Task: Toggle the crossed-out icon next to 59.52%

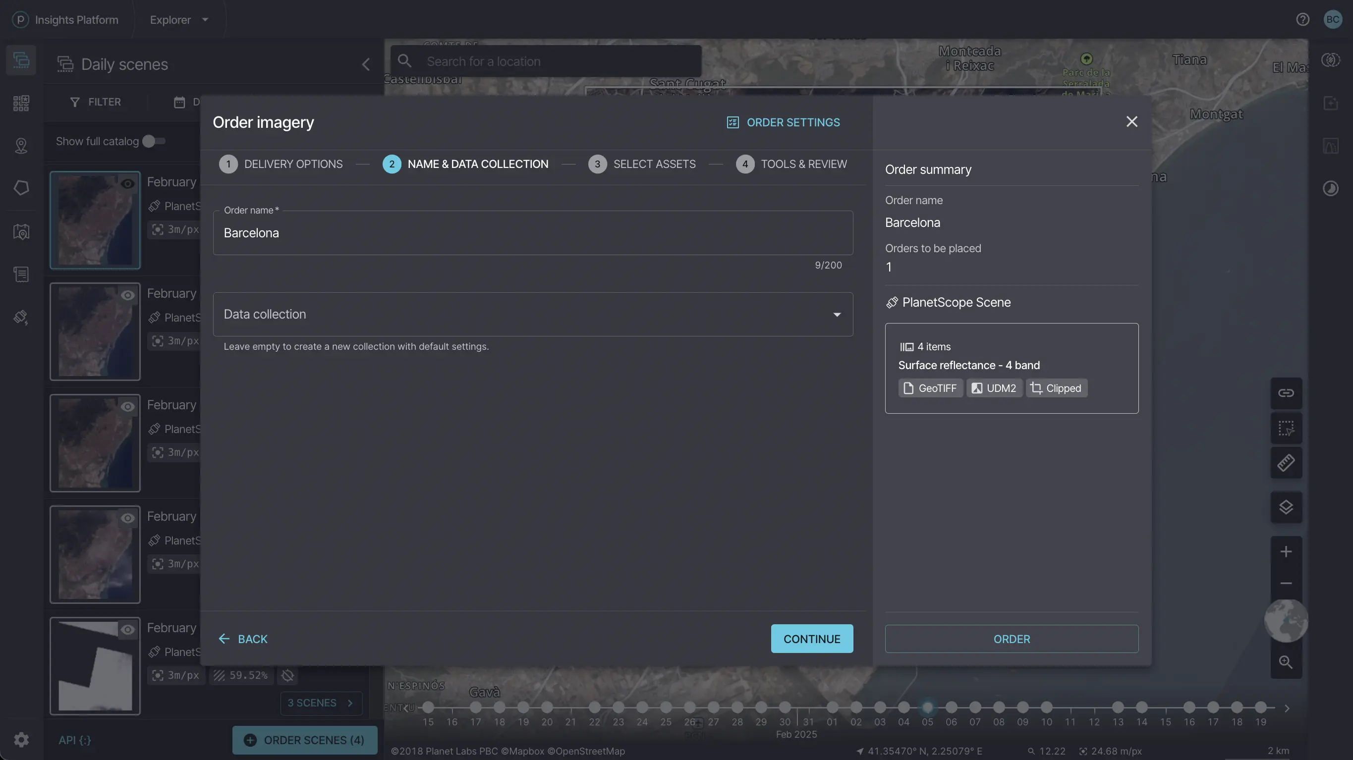Action: point(287,675)
